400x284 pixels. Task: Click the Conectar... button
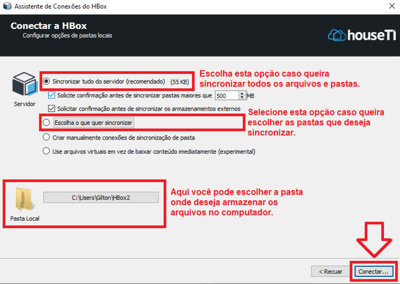click(x=373, y=271)
